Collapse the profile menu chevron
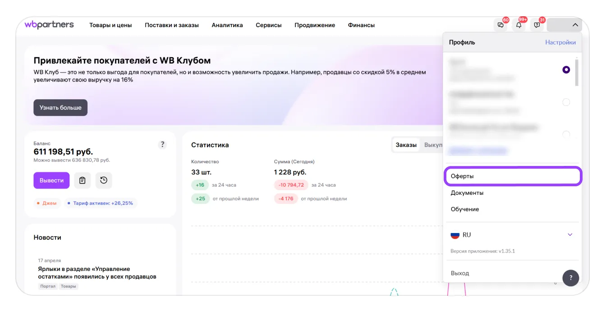 (x=575, y=25)
